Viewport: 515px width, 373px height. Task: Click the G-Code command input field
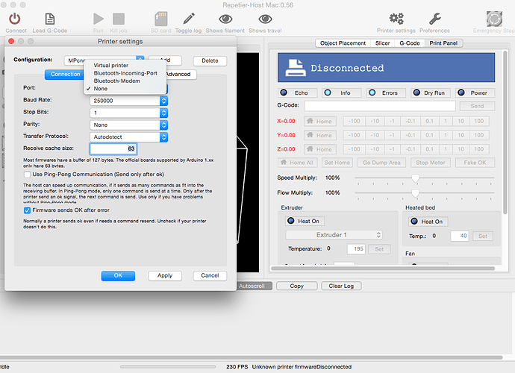click(x=380, y=106)
